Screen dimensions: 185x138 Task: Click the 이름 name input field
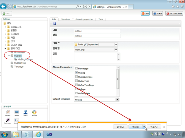pos(97,31)
